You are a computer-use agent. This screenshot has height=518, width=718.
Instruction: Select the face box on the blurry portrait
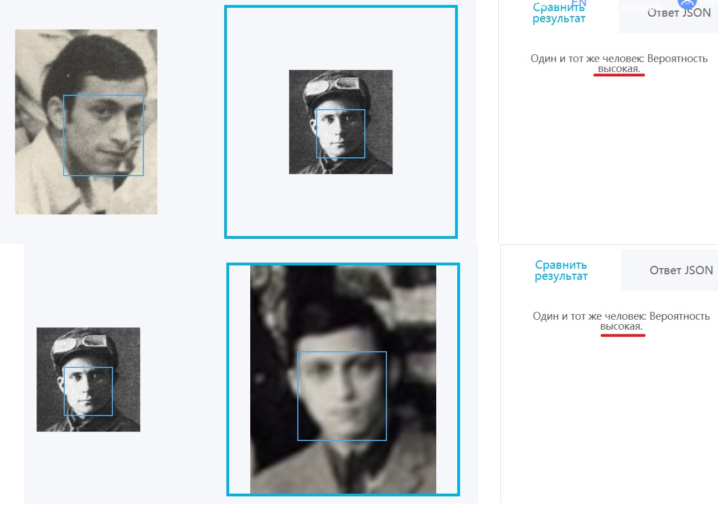(342, 396)
